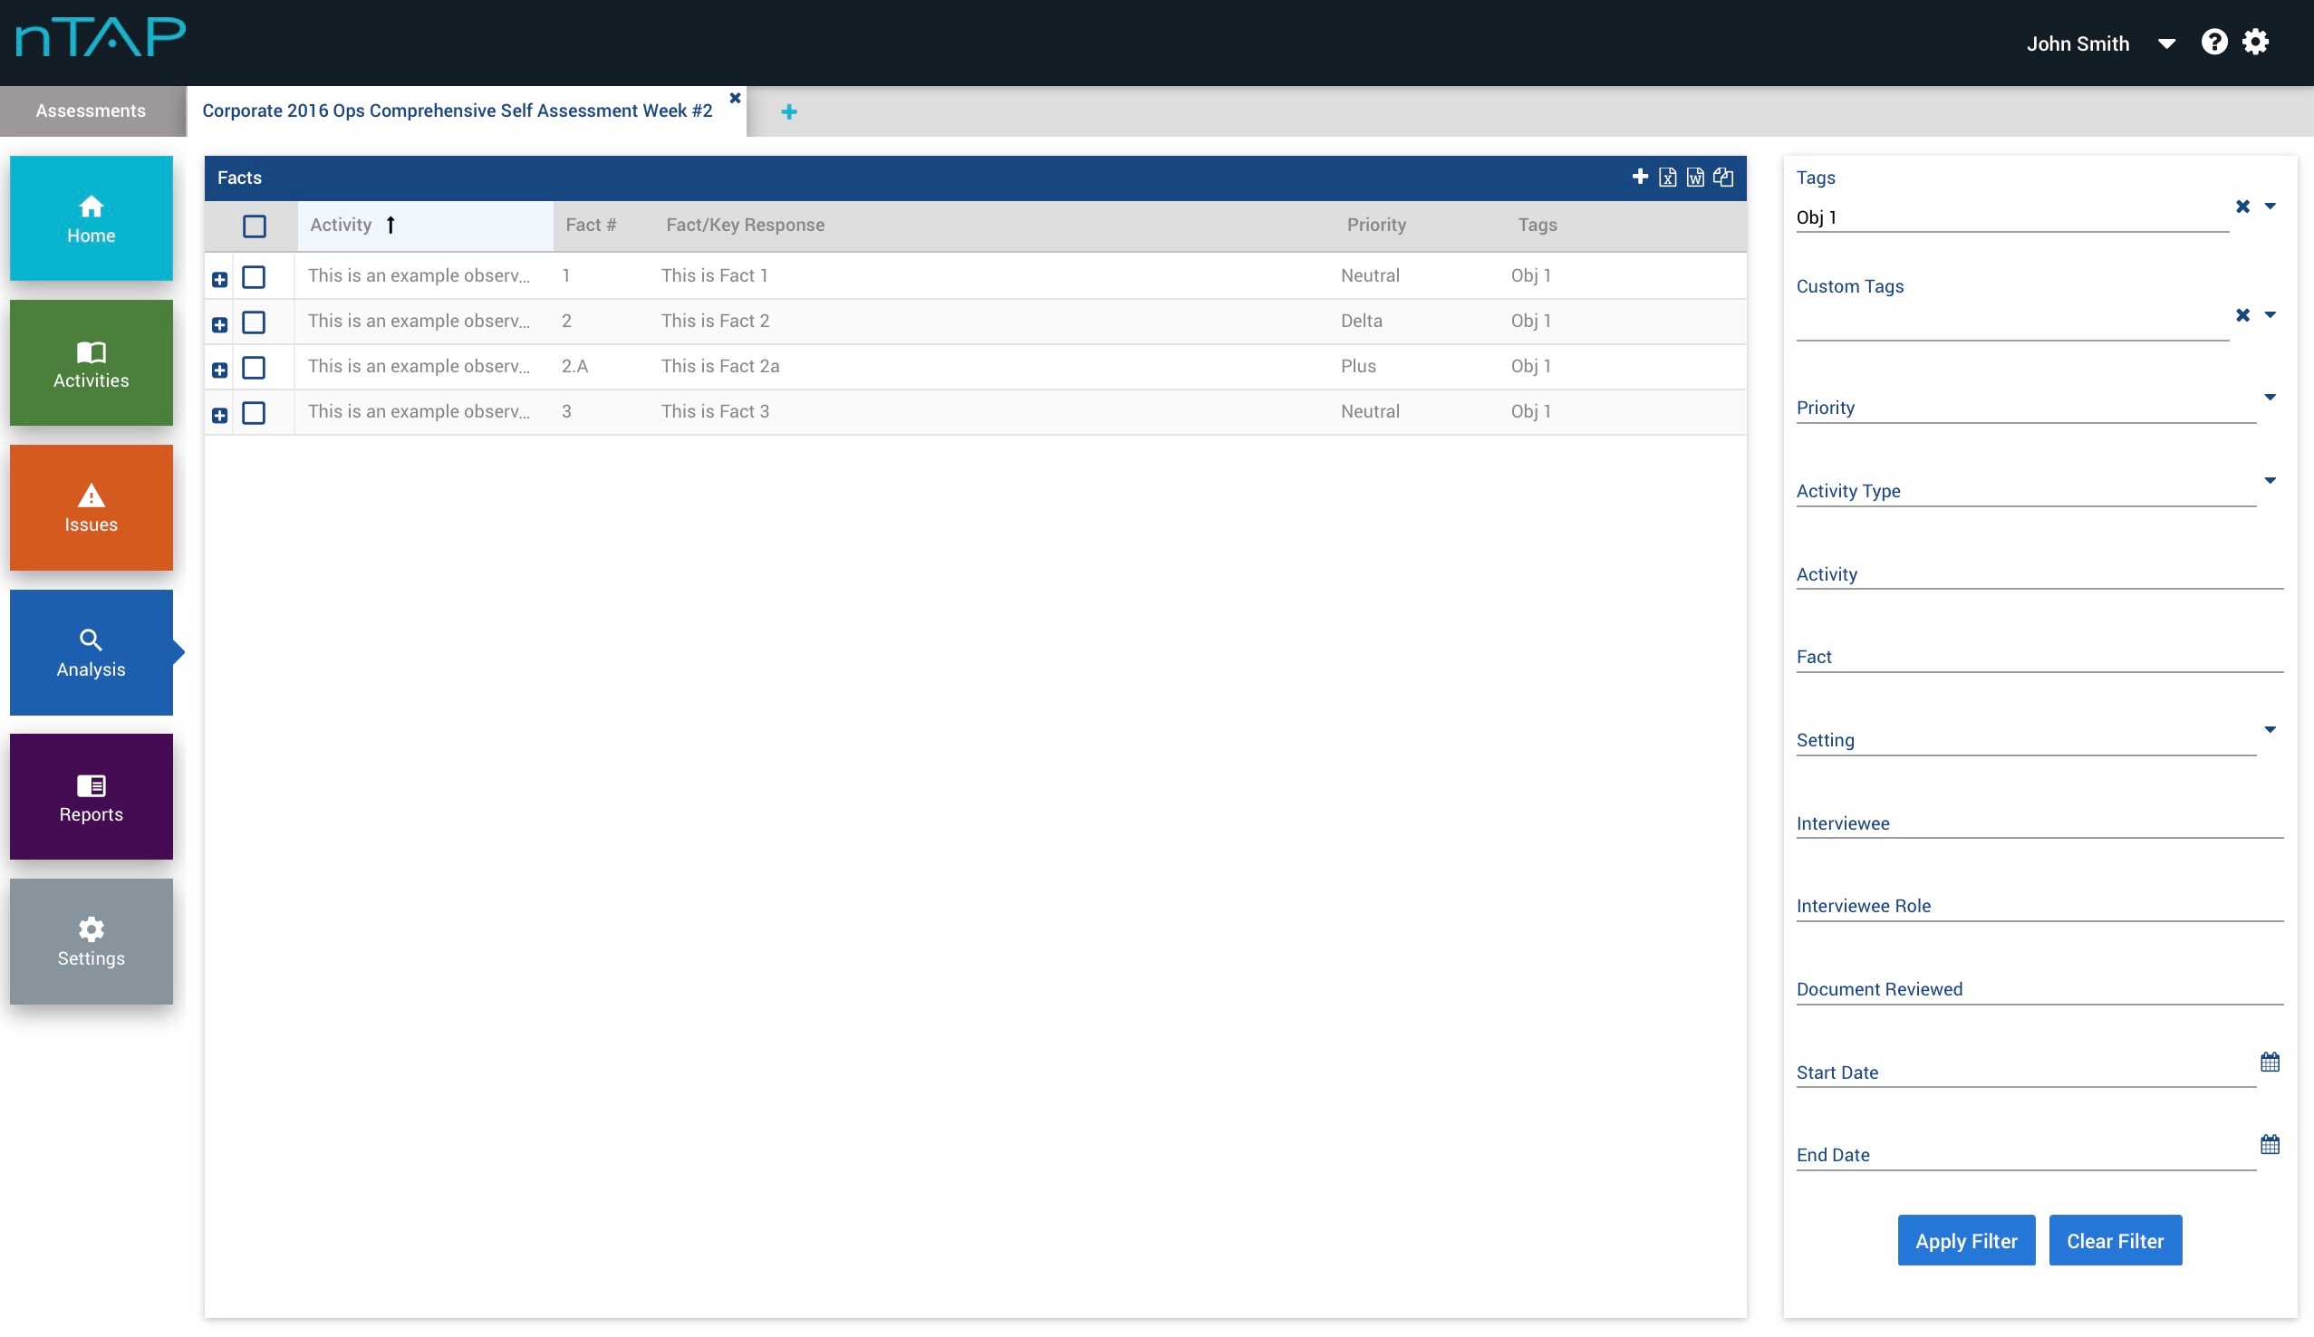Open the Priority filter dropdown
Screen dimensions: 2314x1337
tap(2269, 398)
